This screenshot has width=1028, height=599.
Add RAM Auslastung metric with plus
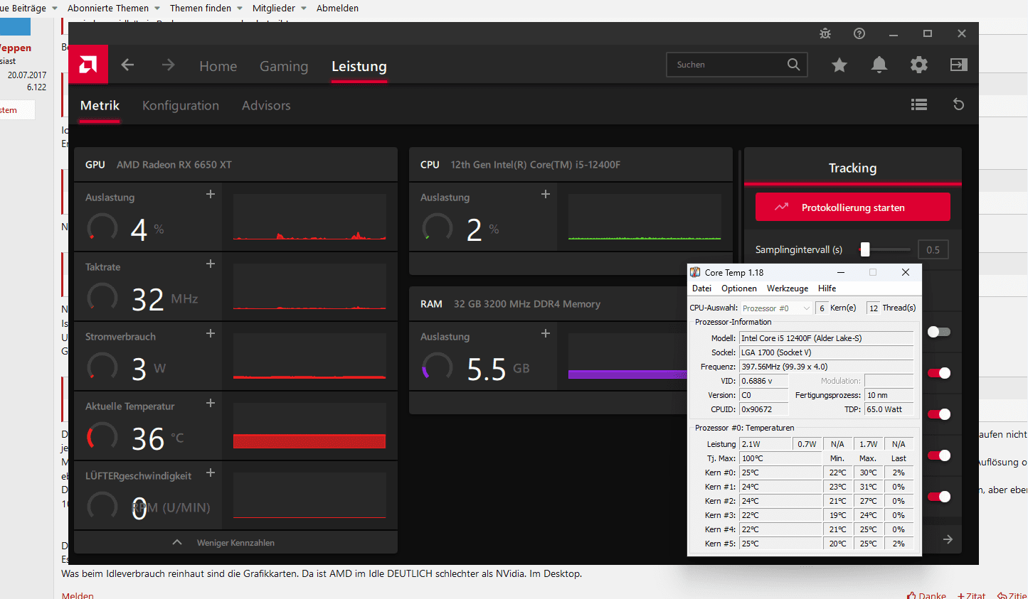(546, 333)
